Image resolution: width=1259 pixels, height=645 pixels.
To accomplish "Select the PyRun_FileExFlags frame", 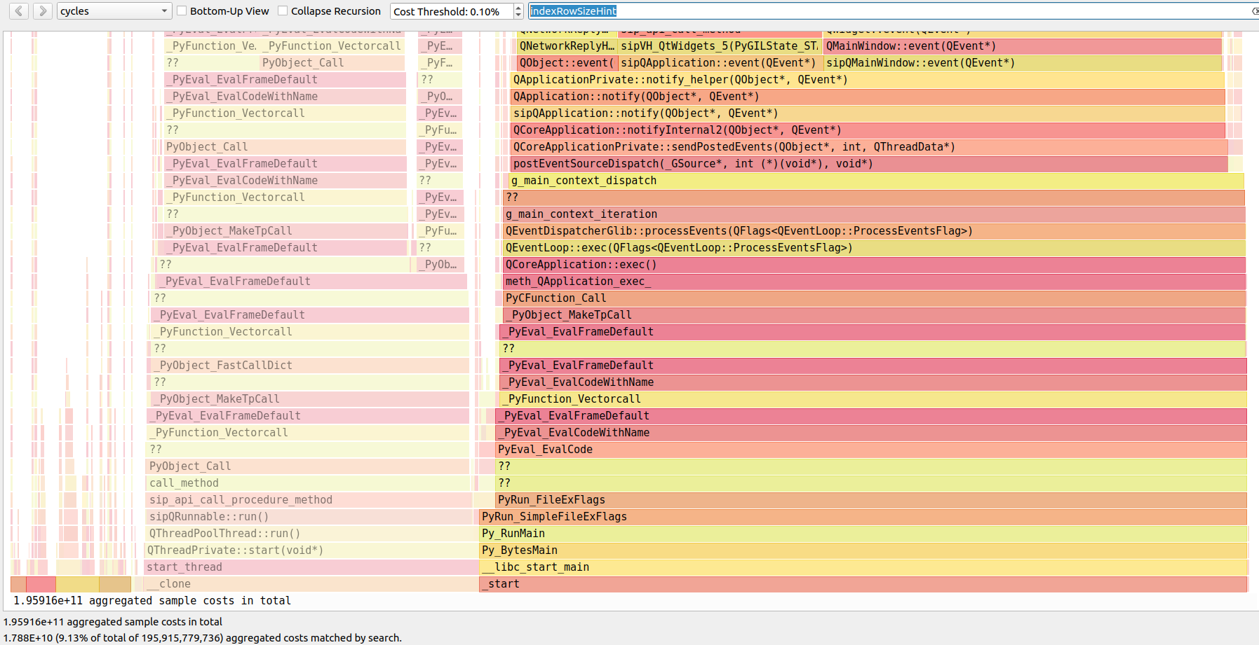I will click(x=870, y=500).
